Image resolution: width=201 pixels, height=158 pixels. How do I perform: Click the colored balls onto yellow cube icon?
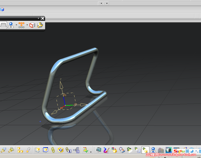pyautogui.click(x=114, y=150)
